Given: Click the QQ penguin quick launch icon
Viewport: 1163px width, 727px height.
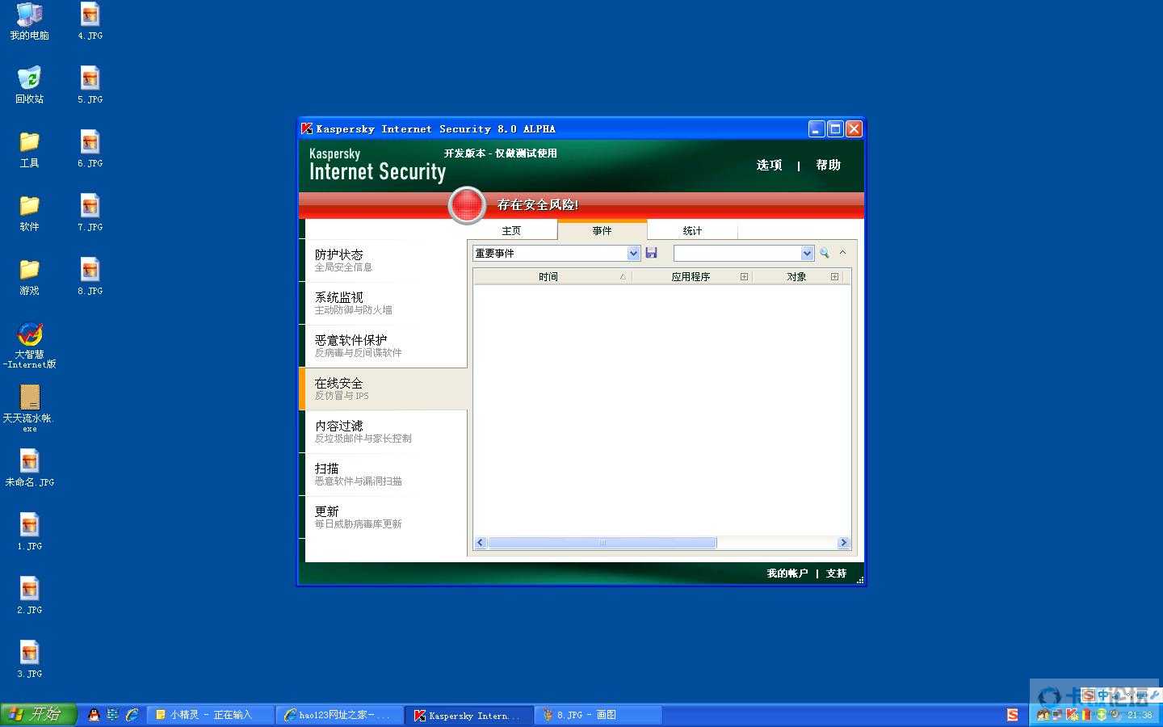Looking at the screenshot, I should (94, 715).
